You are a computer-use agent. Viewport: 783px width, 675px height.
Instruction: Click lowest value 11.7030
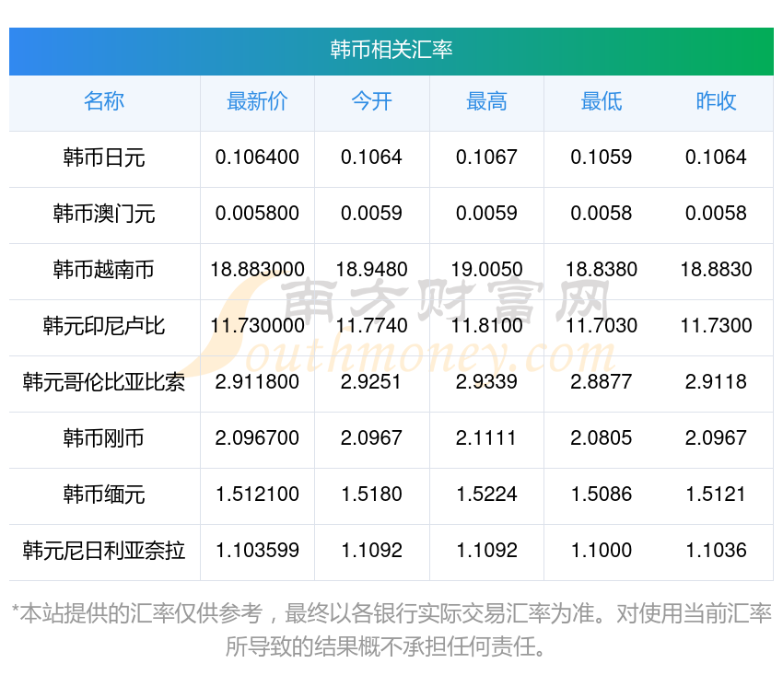coord(602,326)
